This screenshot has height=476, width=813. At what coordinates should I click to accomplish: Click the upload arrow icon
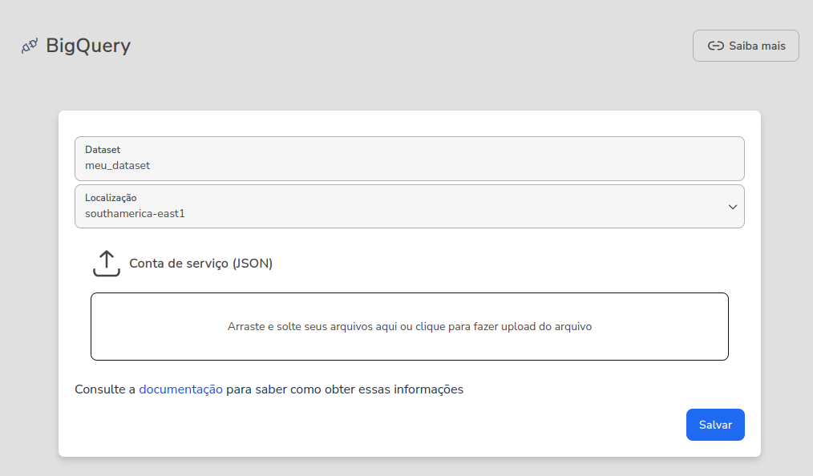(x=107, y=264)
